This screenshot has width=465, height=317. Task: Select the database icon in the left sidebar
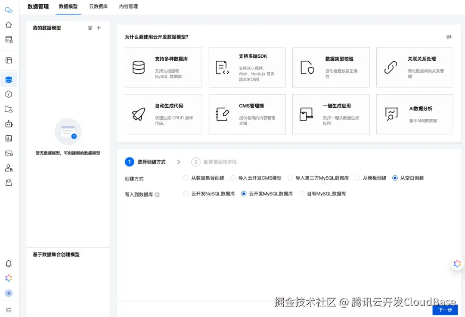pyautogui.click(x=9, y=79)
